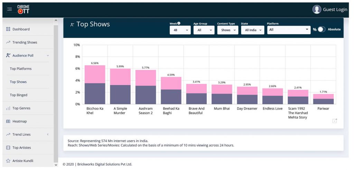Viewport: 354px width, 170px height.
Task: Open the Content Type Shows dropdown
Action: click(228, 30)
